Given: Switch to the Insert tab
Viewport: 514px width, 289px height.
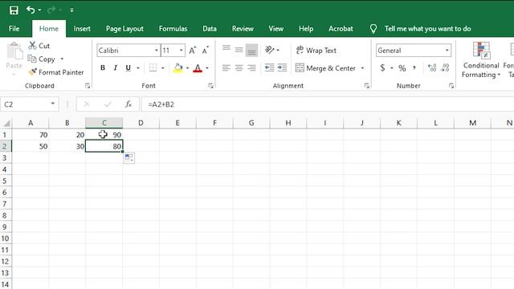Looking at the screenshot, I should point(82,29).
